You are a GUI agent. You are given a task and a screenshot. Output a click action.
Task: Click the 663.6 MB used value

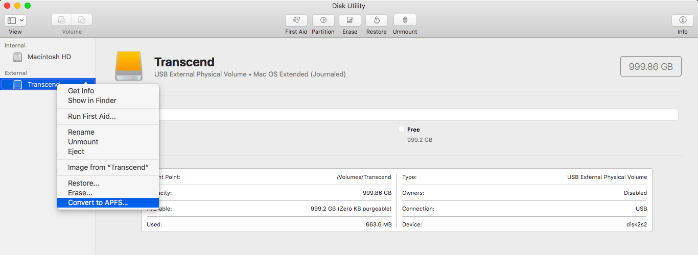(x=378, y=224)
